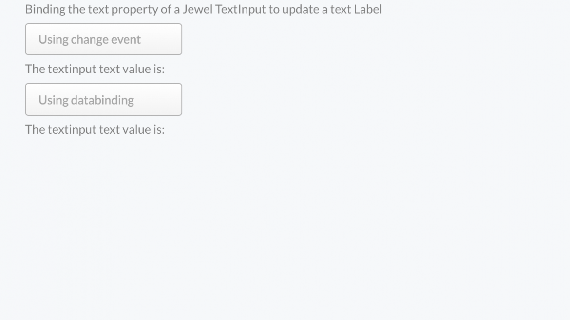Click empty space inside the change event input

pyautogui.click(x=163, y=39)
